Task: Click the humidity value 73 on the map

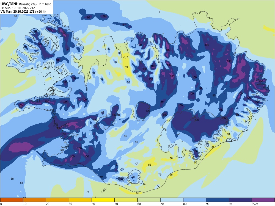Action: point(98,51)
